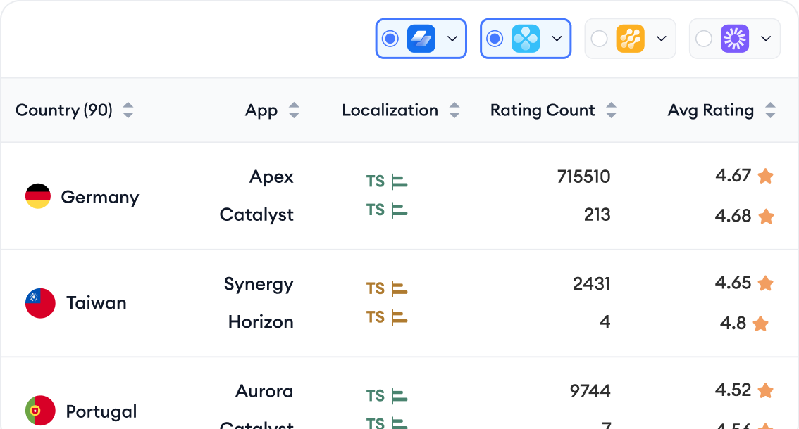Click the App column header label
The width and height of the screenshot is (799, 429).
point(261,110)
